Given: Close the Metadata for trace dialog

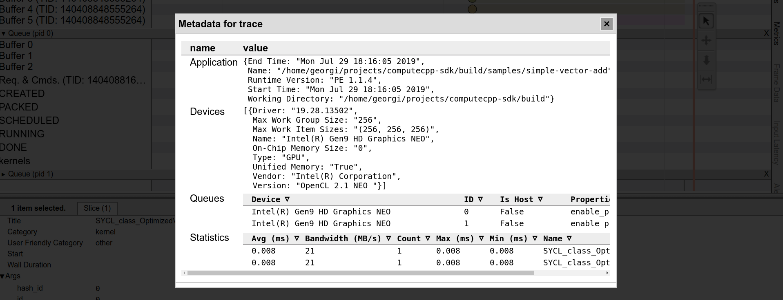Looking at the screenshot, I should [x=607, y=24].
